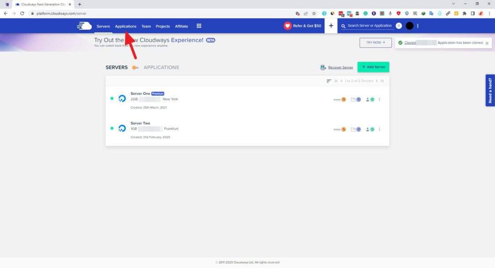Viewport: 495px width, 268px height.
Task: Click the Need a hand? side tab
Action: click(490, 90)
